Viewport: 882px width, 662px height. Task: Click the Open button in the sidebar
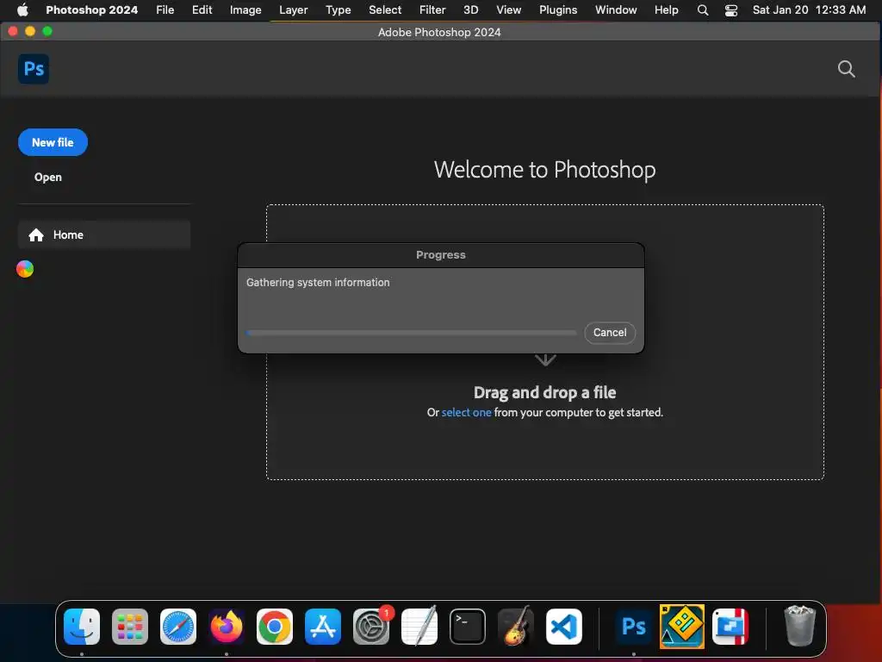click(48, 177)
